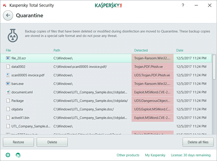Viewport: 217px width, 161px height.
Task: Click UDS:Exploit.MSWord.C... detection cell
Action: (152, 109)
